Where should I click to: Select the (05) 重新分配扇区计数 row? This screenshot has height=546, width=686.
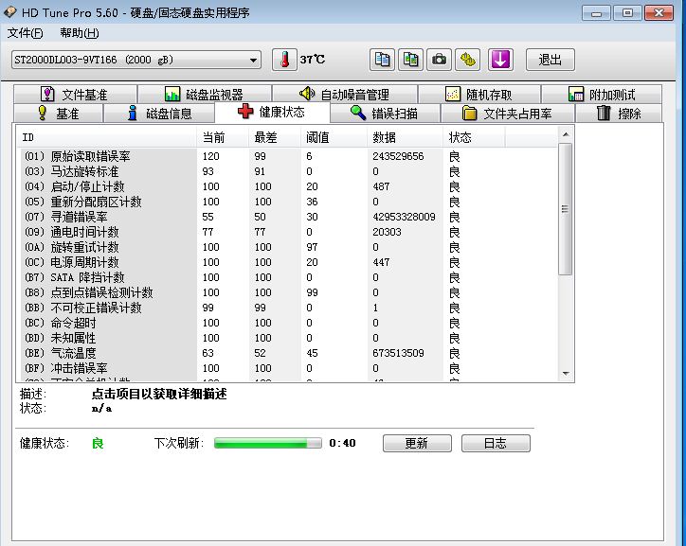(95, 202)
